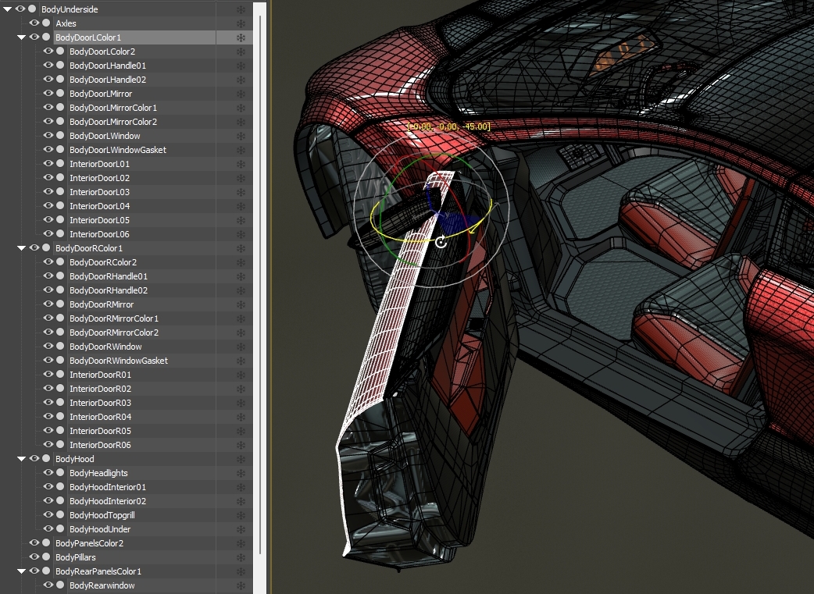This screenshot has width=814, height=594.
Task: Click geometry circle icon of InteriorDoorR06
Action: coord(60,445)
